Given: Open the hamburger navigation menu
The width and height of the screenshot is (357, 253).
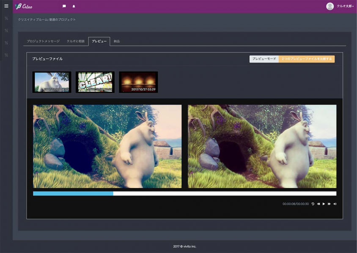Looking at the screenshot, I should coord(6,6).
